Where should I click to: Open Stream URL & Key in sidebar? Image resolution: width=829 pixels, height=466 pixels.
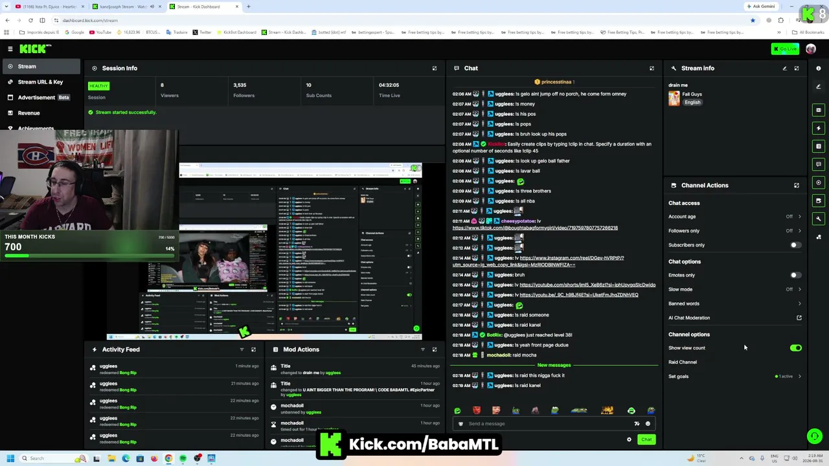coord(40,82)
